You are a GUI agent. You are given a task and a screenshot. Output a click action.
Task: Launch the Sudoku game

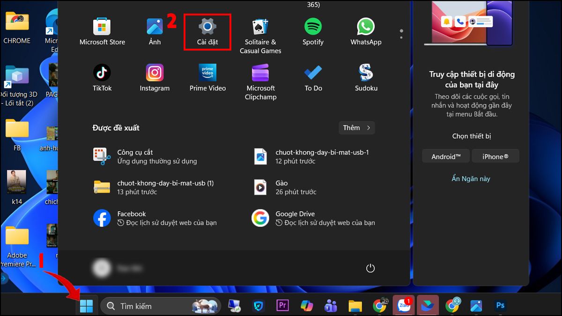click(366, 78)
